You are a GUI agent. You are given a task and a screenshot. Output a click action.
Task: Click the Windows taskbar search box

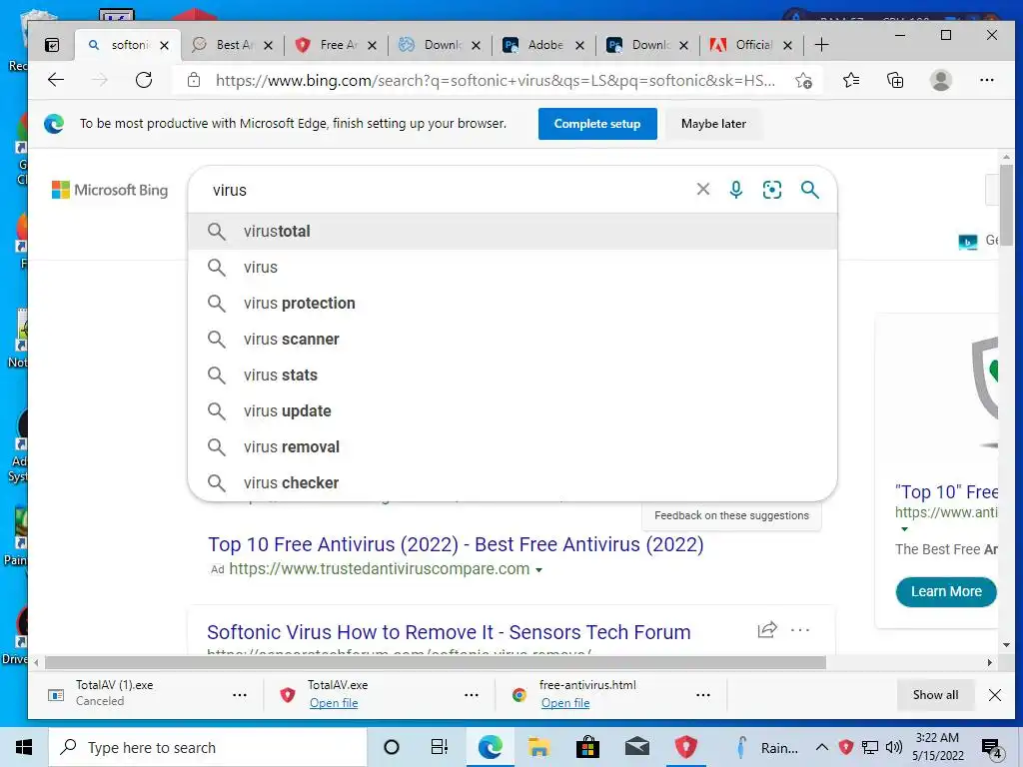[x=208, y=747]
